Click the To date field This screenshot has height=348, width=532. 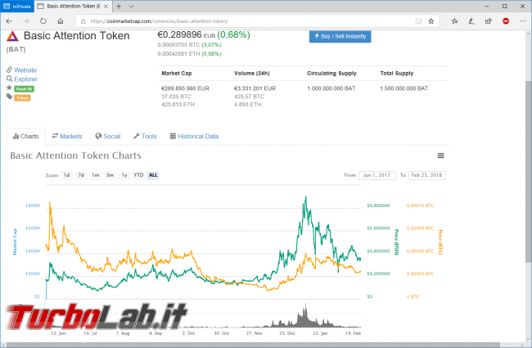[x=426, y=175]
